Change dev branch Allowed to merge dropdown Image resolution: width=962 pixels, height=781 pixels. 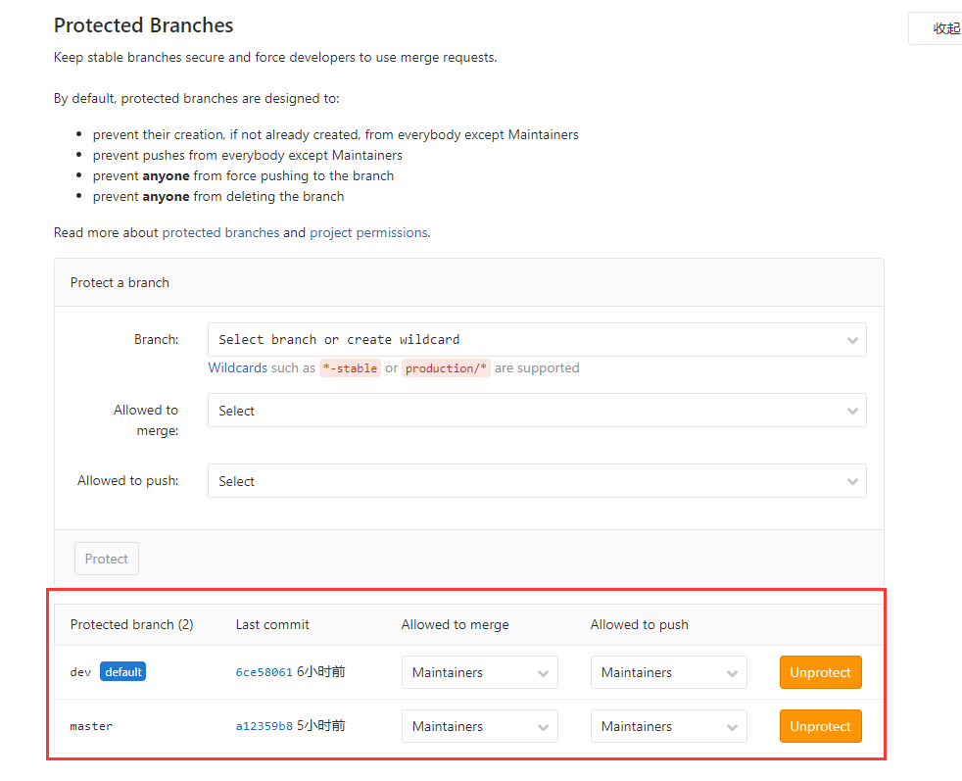(x=479, y=672)
